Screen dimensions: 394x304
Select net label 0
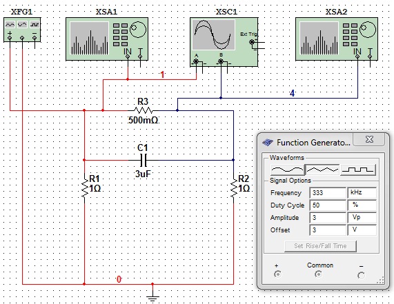coord(119,279)
